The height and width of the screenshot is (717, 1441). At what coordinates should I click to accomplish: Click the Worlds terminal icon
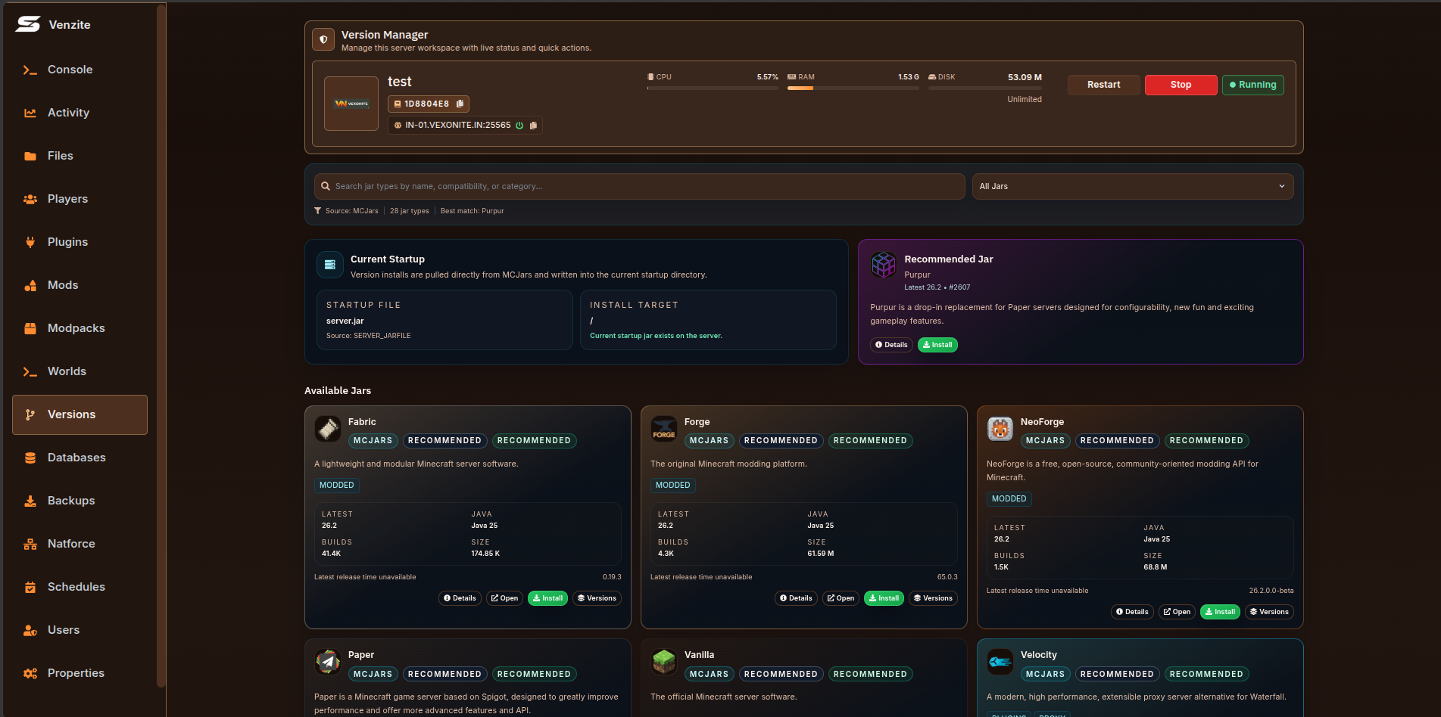[30, 371]
